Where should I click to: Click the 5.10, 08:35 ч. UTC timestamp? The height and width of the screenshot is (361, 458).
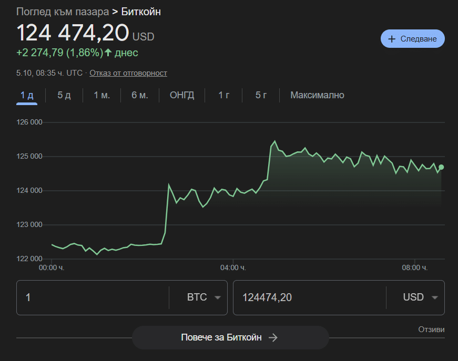[x=49, y=73]
